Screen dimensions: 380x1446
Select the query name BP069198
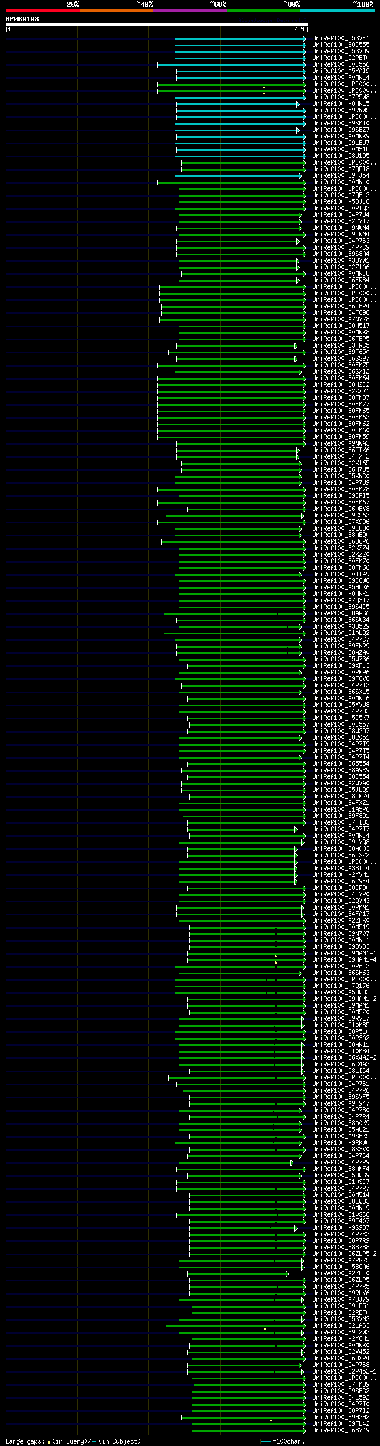(x=23, y=19)
